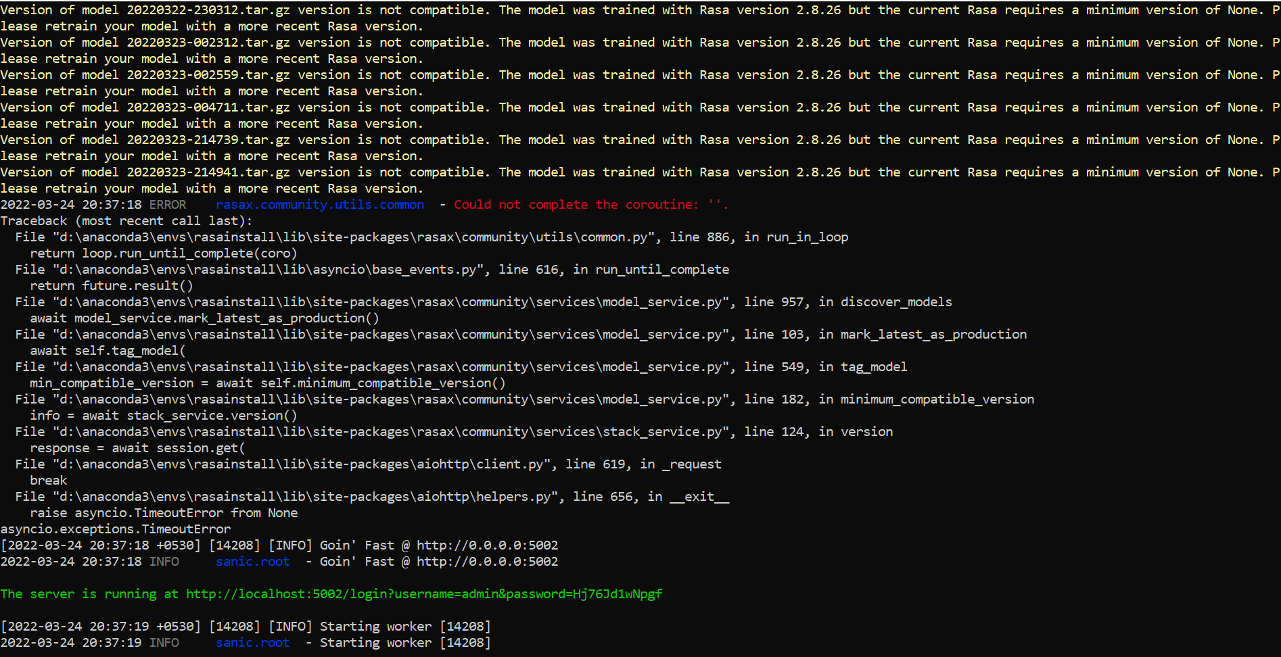Screen dimensions: 1281x657
Task: Open the green localhost:5002 login URL
Action: (423, 594)
